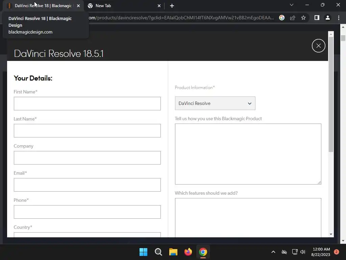Open the clock and date panel
Viewport: 346px width, 260px height.
tap(321, 252)
